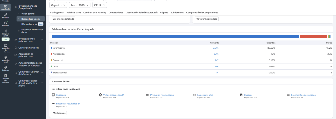
Task: Click info icon beside intención de búsqueda
Action: click(x=95, y=29)
